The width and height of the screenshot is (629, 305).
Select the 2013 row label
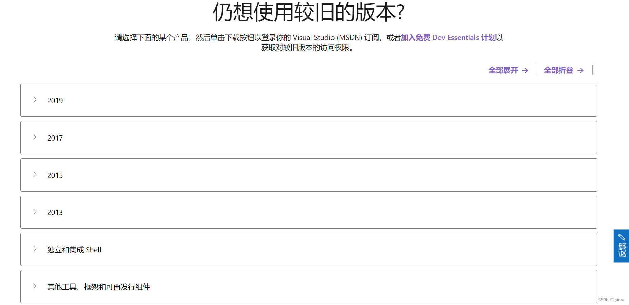[x=55, y=212]
